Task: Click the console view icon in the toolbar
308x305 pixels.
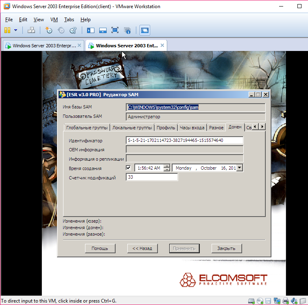Action: 145,30
